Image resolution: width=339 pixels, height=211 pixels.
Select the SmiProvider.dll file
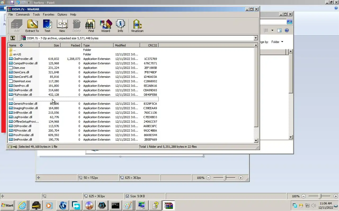[x=83, y=140]
